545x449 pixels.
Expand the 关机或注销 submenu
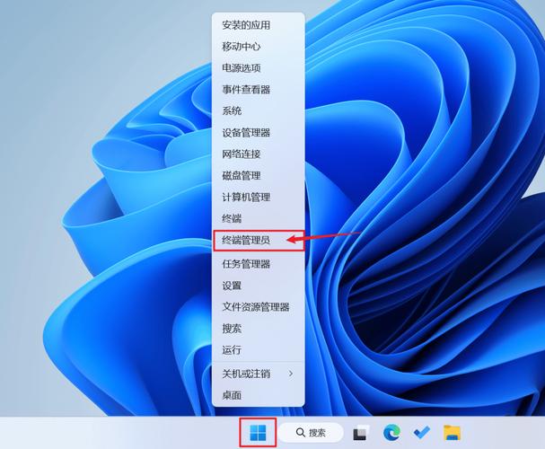click(x=258, y=373)
